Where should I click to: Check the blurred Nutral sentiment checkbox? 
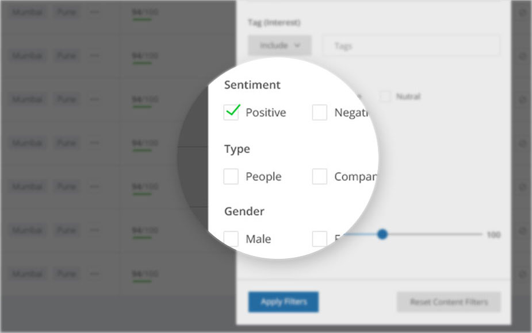coord(385,96)
